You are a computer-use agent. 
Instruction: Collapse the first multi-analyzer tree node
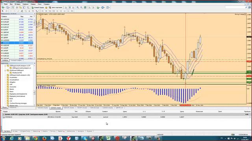5,66
